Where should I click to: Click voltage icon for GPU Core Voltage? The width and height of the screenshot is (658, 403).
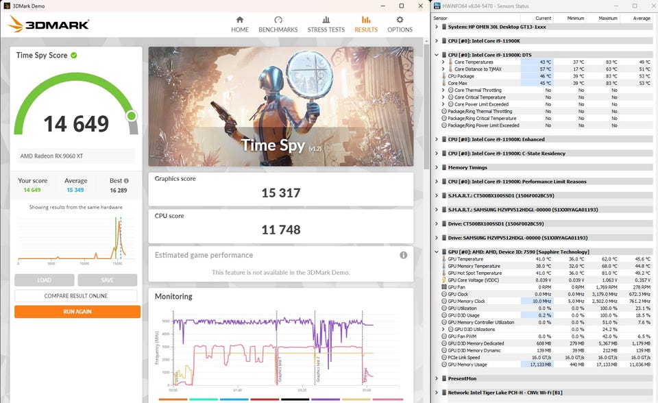click(x=444, y=280)
